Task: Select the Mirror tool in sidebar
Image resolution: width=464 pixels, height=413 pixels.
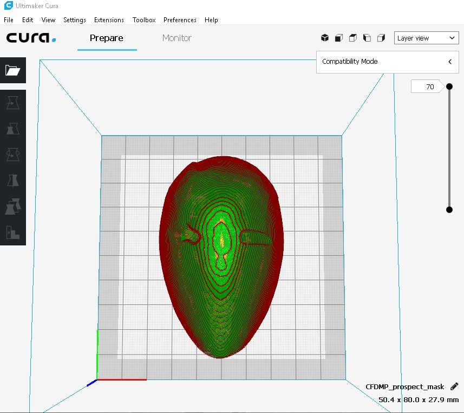Action: (x=13, y=180)
